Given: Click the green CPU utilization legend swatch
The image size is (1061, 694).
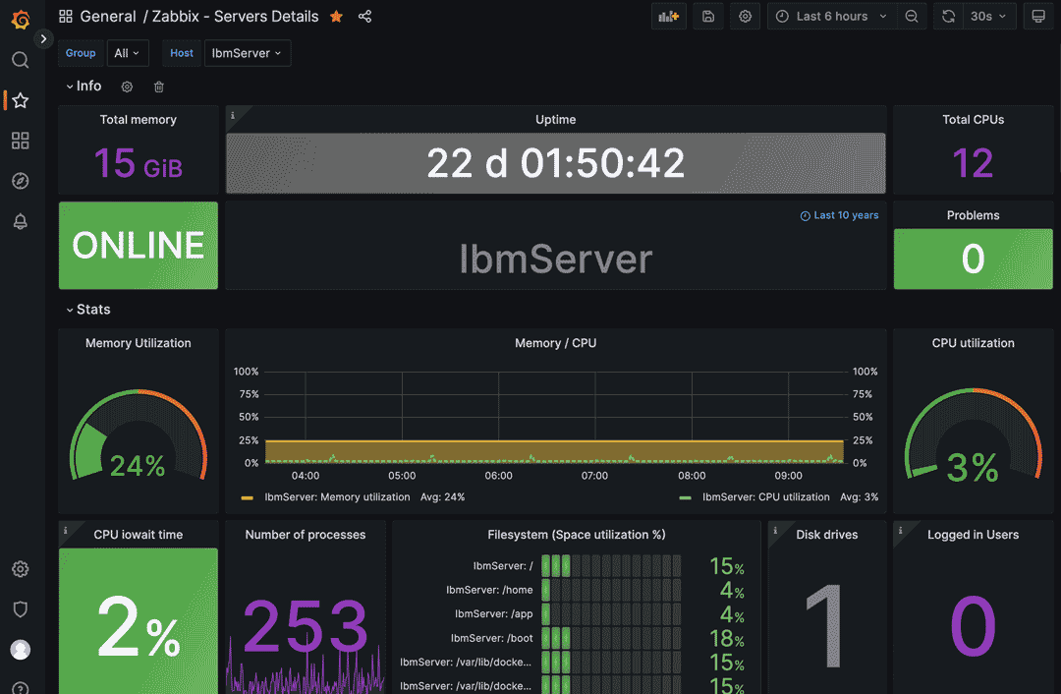Looking at the screenshot, I should pos(685,497).
